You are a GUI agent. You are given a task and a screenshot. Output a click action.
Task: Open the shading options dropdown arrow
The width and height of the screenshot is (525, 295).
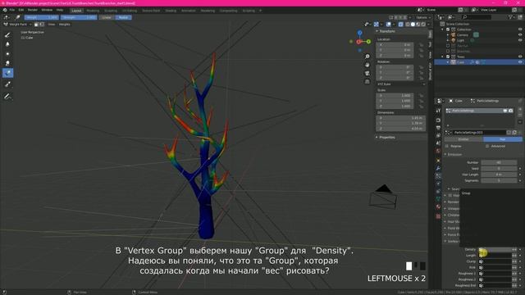pos(428,24)
